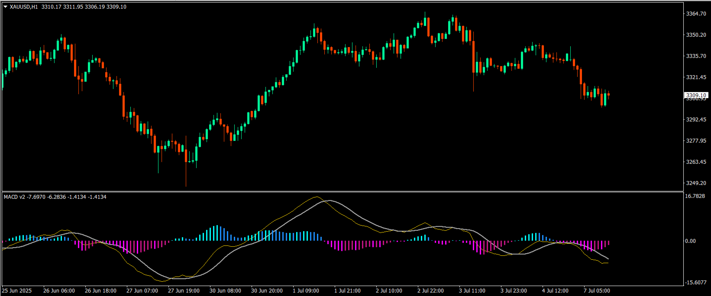
Task: Click the 26 Jun 18:00 time label
Action: click(100, 291)
